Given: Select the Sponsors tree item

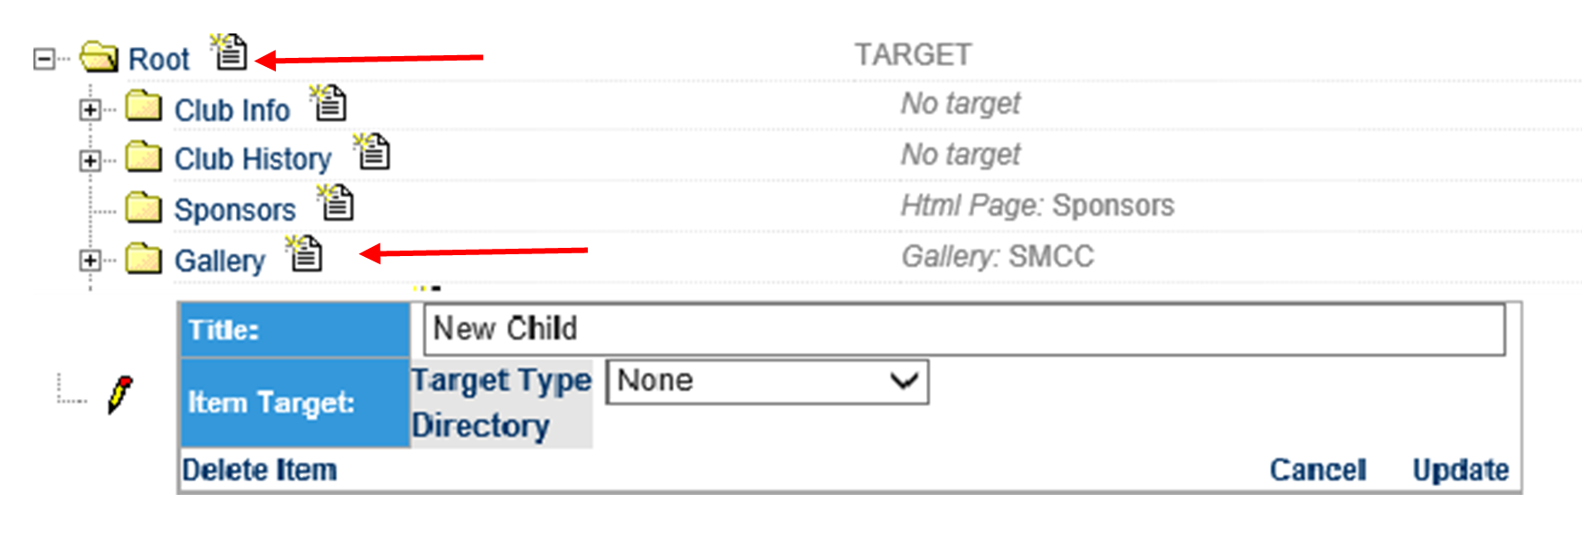Looking at the screenshot, I should coord(235,210).
